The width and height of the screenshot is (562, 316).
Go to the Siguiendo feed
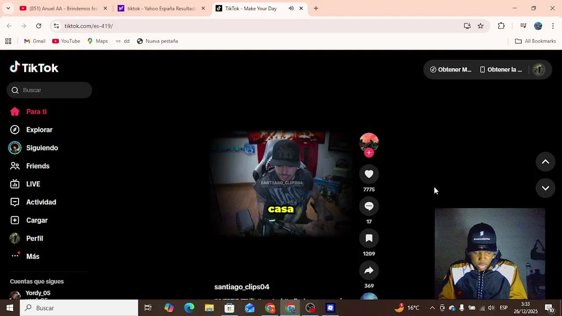click(x=34, y=148)
